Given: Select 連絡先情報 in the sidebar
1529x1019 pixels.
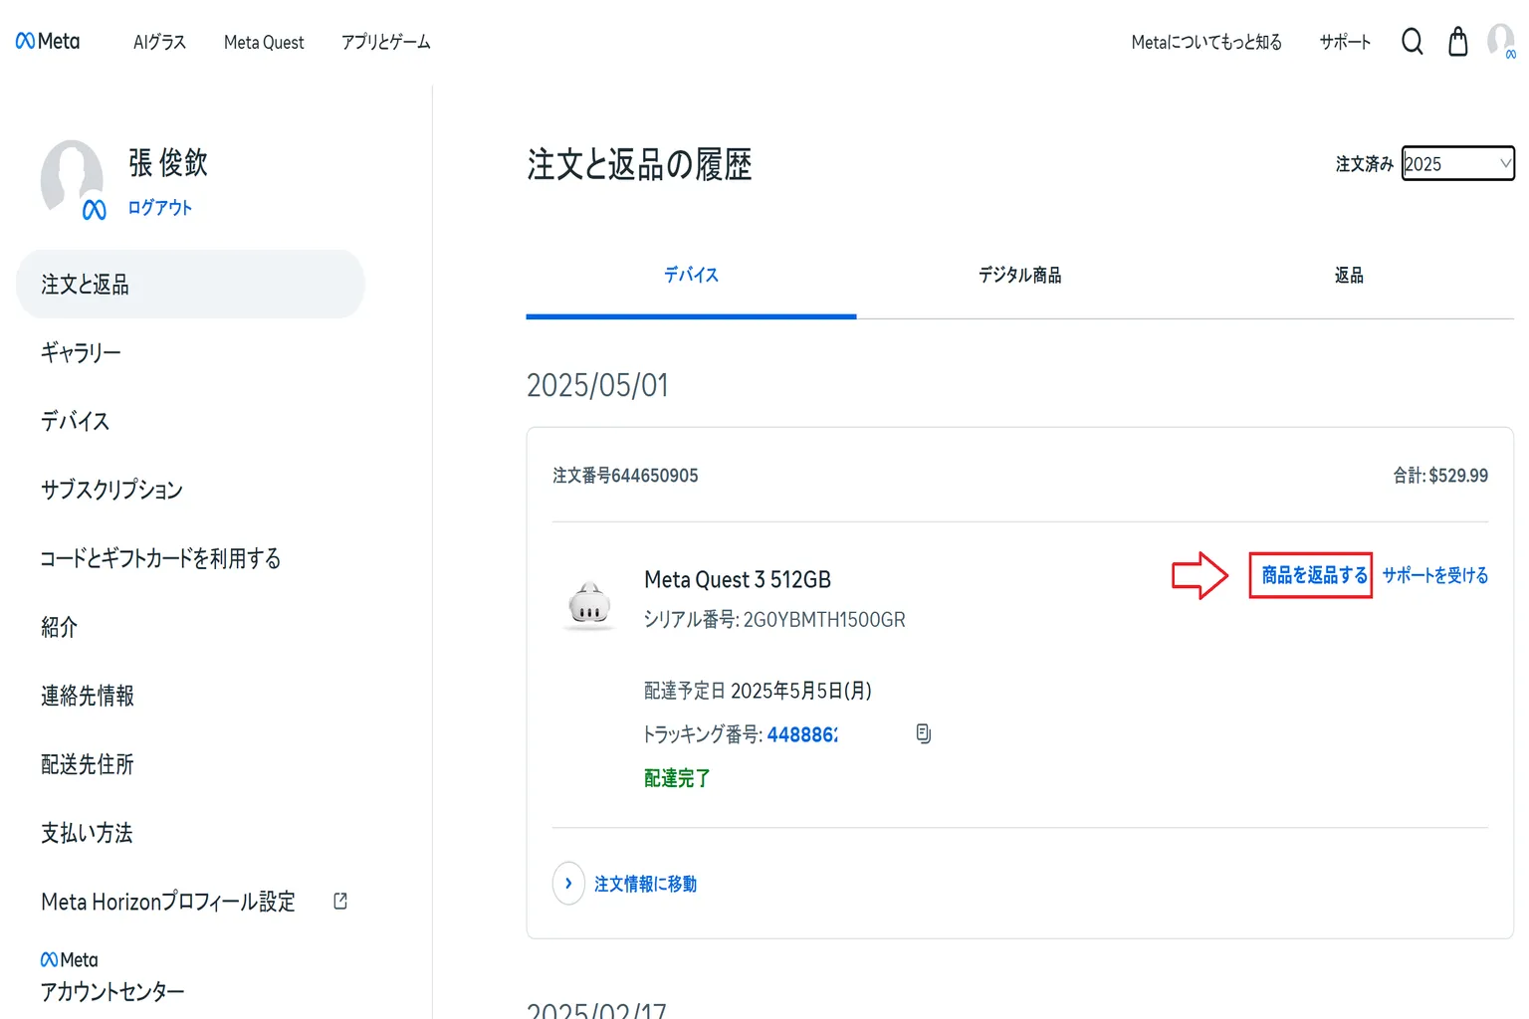Looking at the screenshot, I should coord(87,696).
